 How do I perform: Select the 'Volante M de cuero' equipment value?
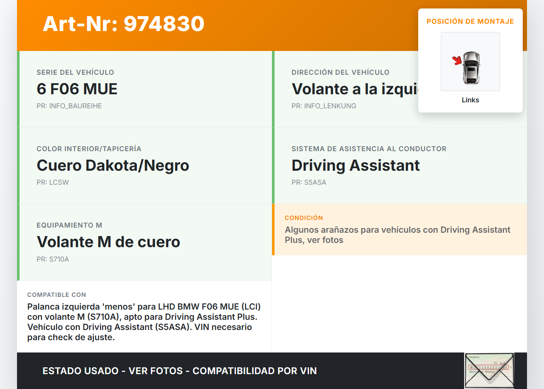point(108,242)
